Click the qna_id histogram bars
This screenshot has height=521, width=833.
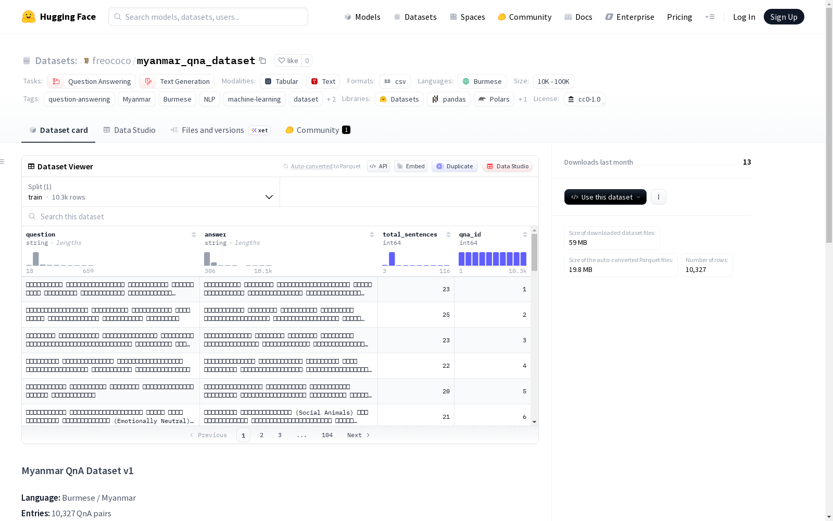pos(493,258)
